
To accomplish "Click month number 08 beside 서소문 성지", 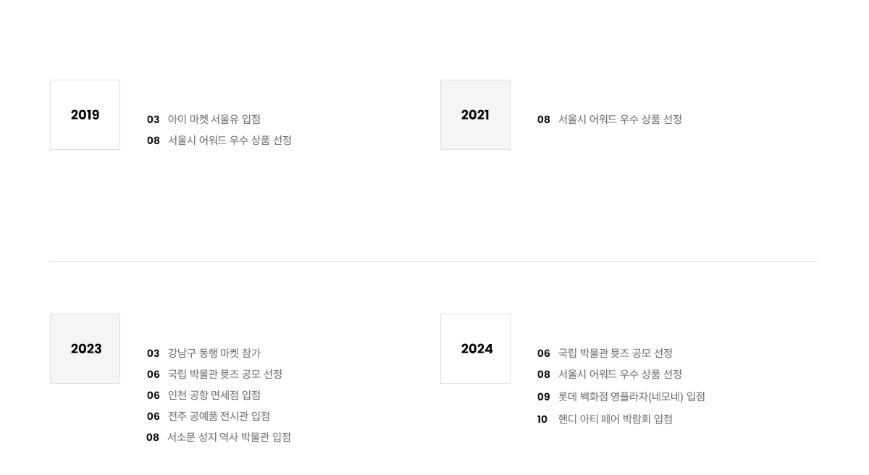I will (153, 437).
